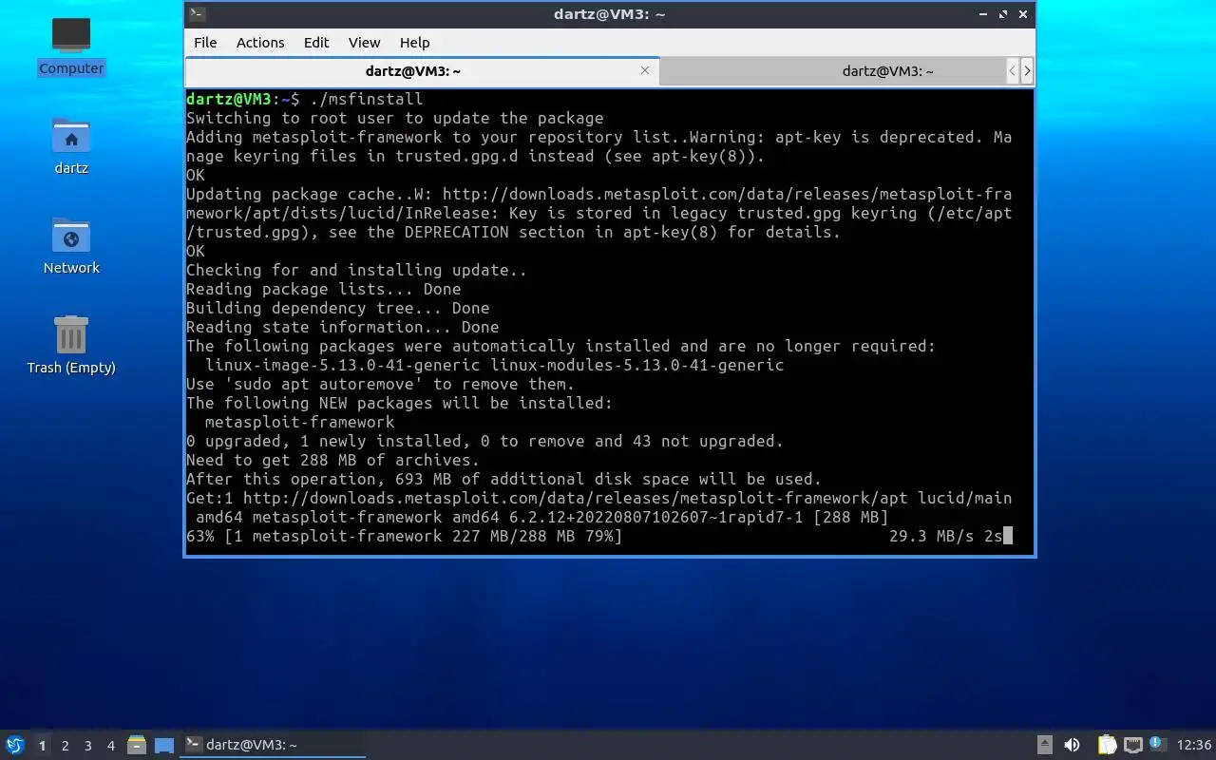Click 'Use sudo apt autoremove' line
This screenshot has height=760, width=1216.
[381, 384]
